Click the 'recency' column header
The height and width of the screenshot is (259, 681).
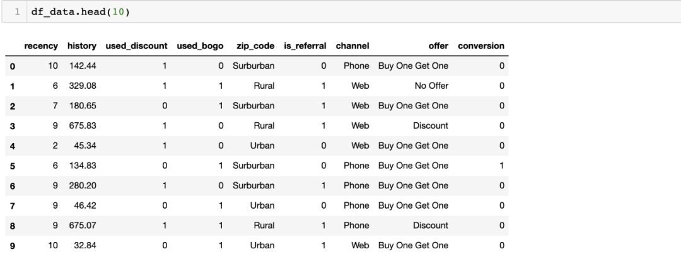click(42, 46)
